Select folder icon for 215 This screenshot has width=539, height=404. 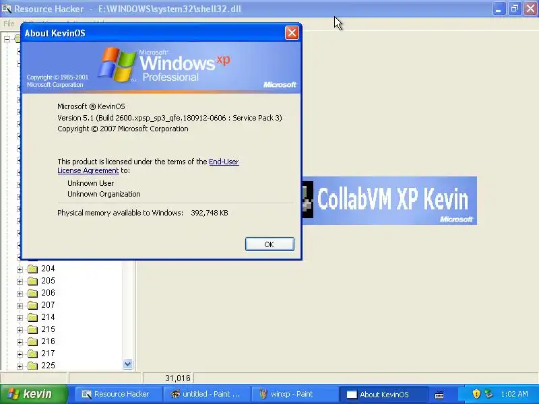click(x=32, y=329)
